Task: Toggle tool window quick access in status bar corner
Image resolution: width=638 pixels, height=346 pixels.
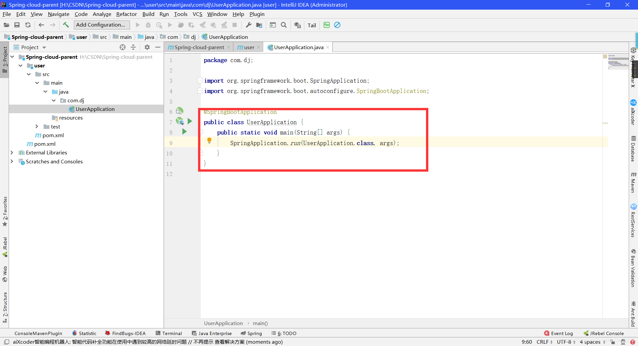Action: [x=6, y=342]
